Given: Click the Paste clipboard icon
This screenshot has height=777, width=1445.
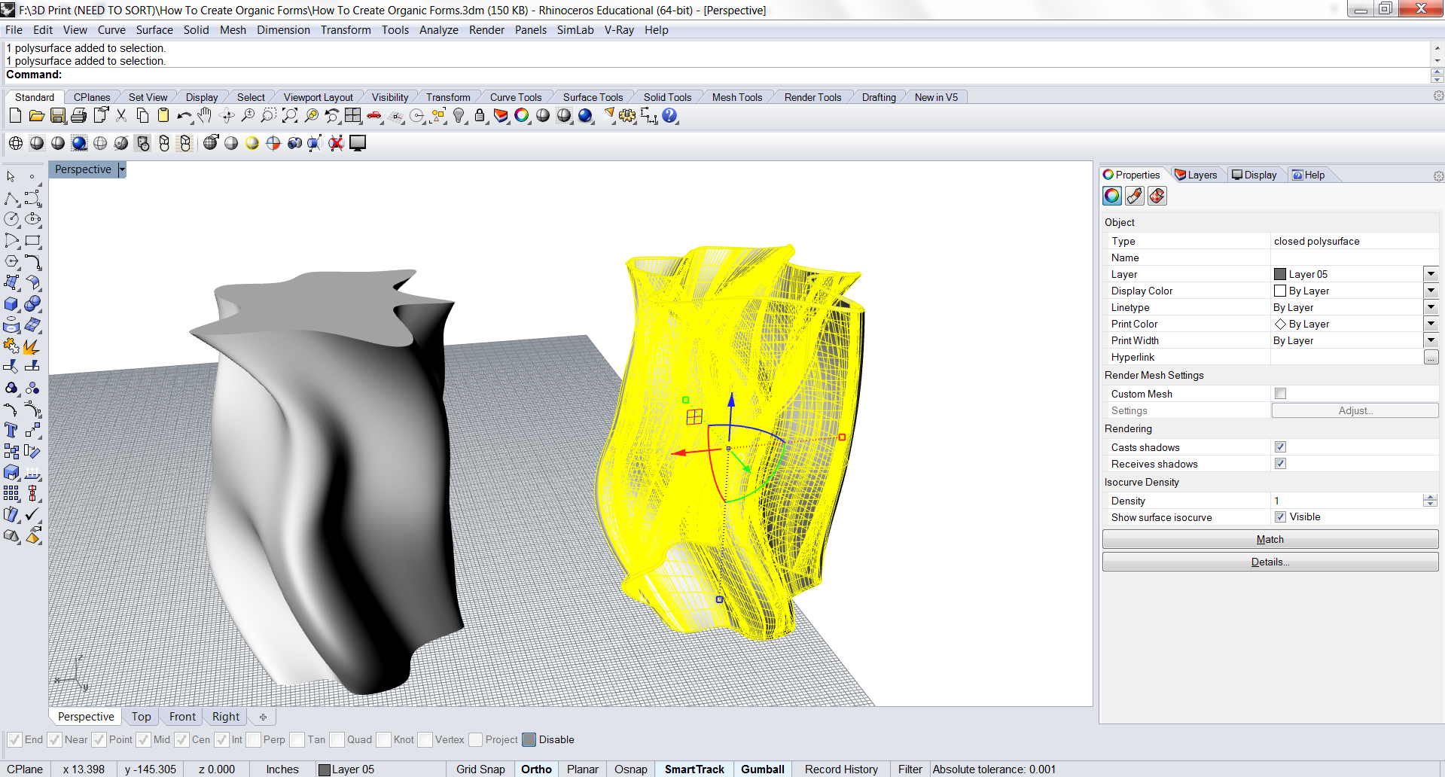Looking at the screenshot, I should coord(163,116).
